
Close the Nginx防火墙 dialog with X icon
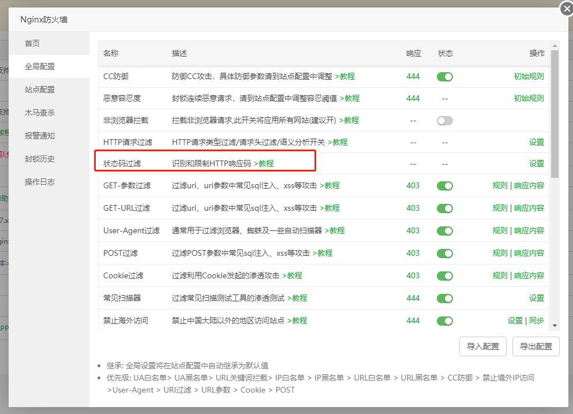tap(567, 9)
